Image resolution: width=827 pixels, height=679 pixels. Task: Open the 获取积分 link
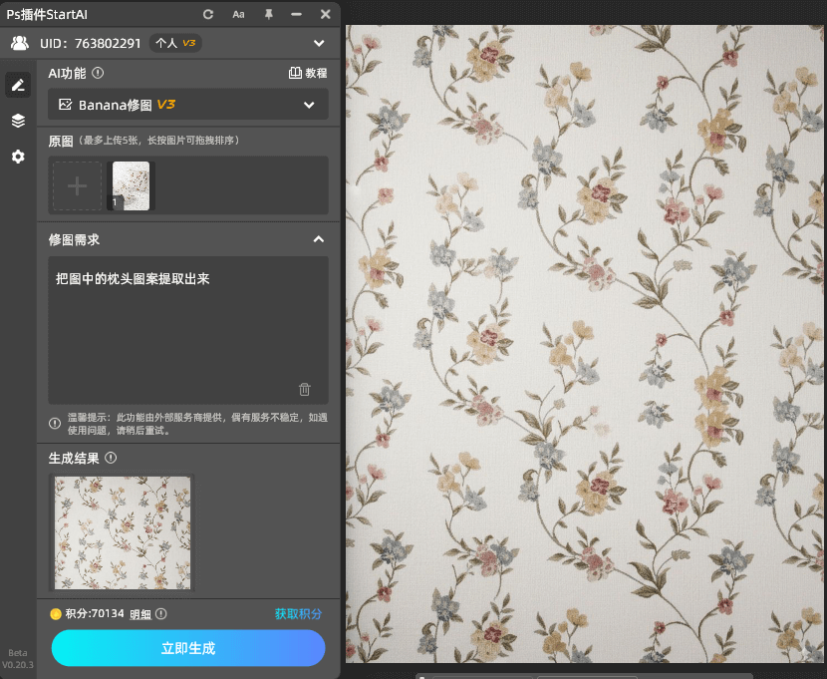tap(299, 614)
